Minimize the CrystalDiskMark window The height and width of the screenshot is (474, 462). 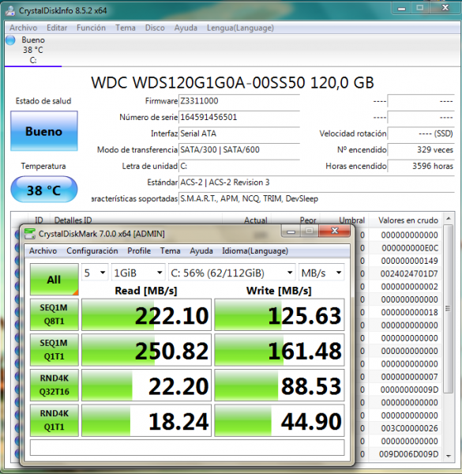291,231
